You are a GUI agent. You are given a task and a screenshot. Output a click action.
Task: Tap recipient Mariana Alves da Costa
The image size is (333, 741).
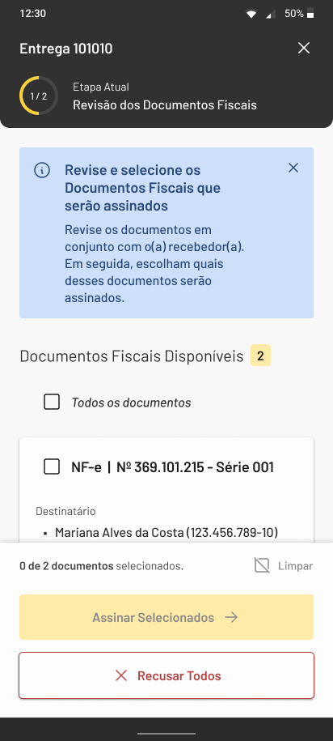[x=166, y=533]
